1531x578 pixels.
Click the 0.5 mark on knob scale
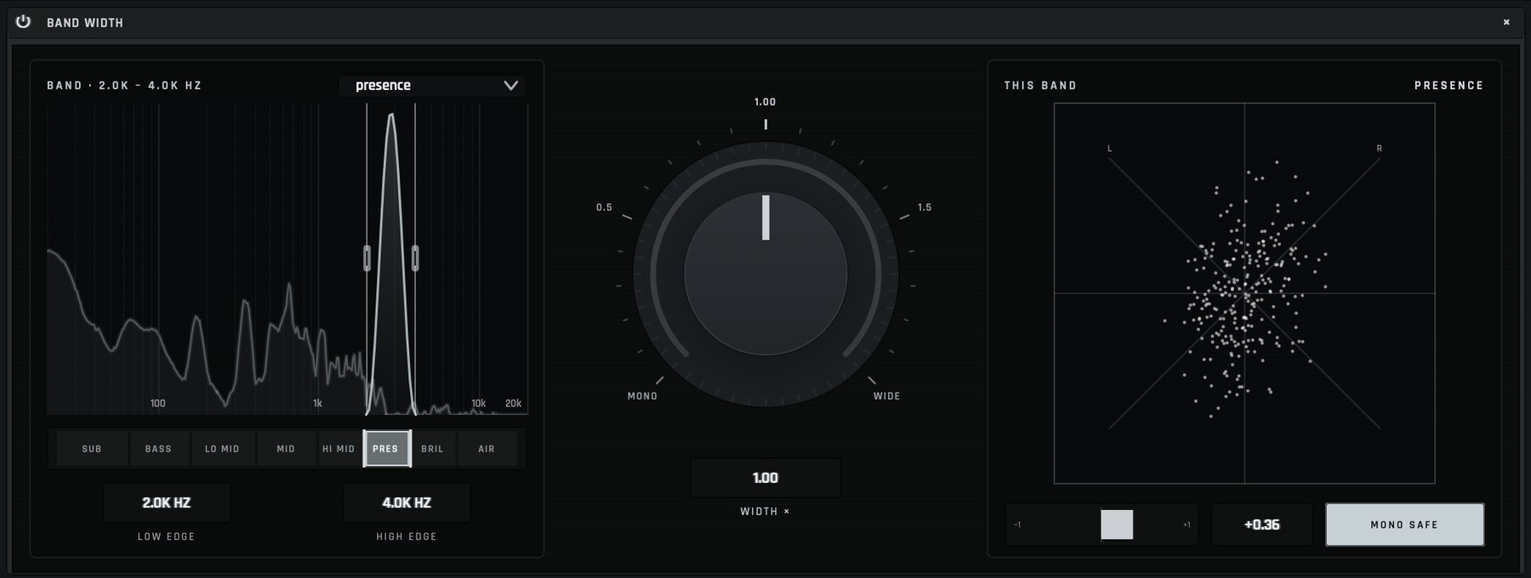click(x=604, y=207)
